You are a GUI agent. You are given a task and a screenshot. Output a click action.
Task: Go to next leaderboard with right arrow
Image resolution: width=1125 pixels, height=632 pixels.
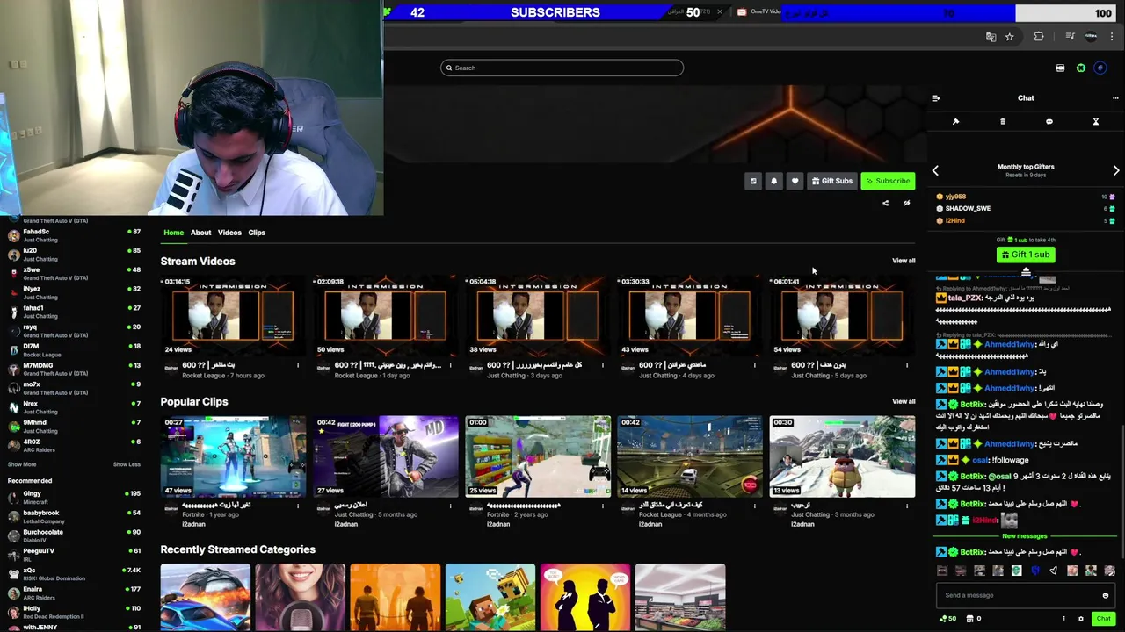coord(1116,170)
